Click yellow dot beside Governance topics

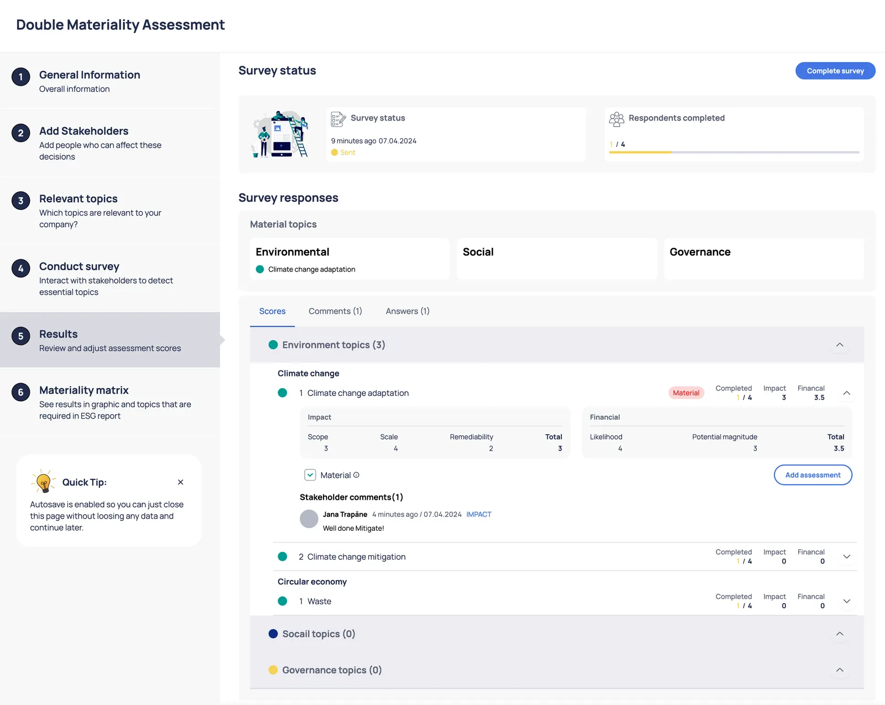(x=273, y=670)
